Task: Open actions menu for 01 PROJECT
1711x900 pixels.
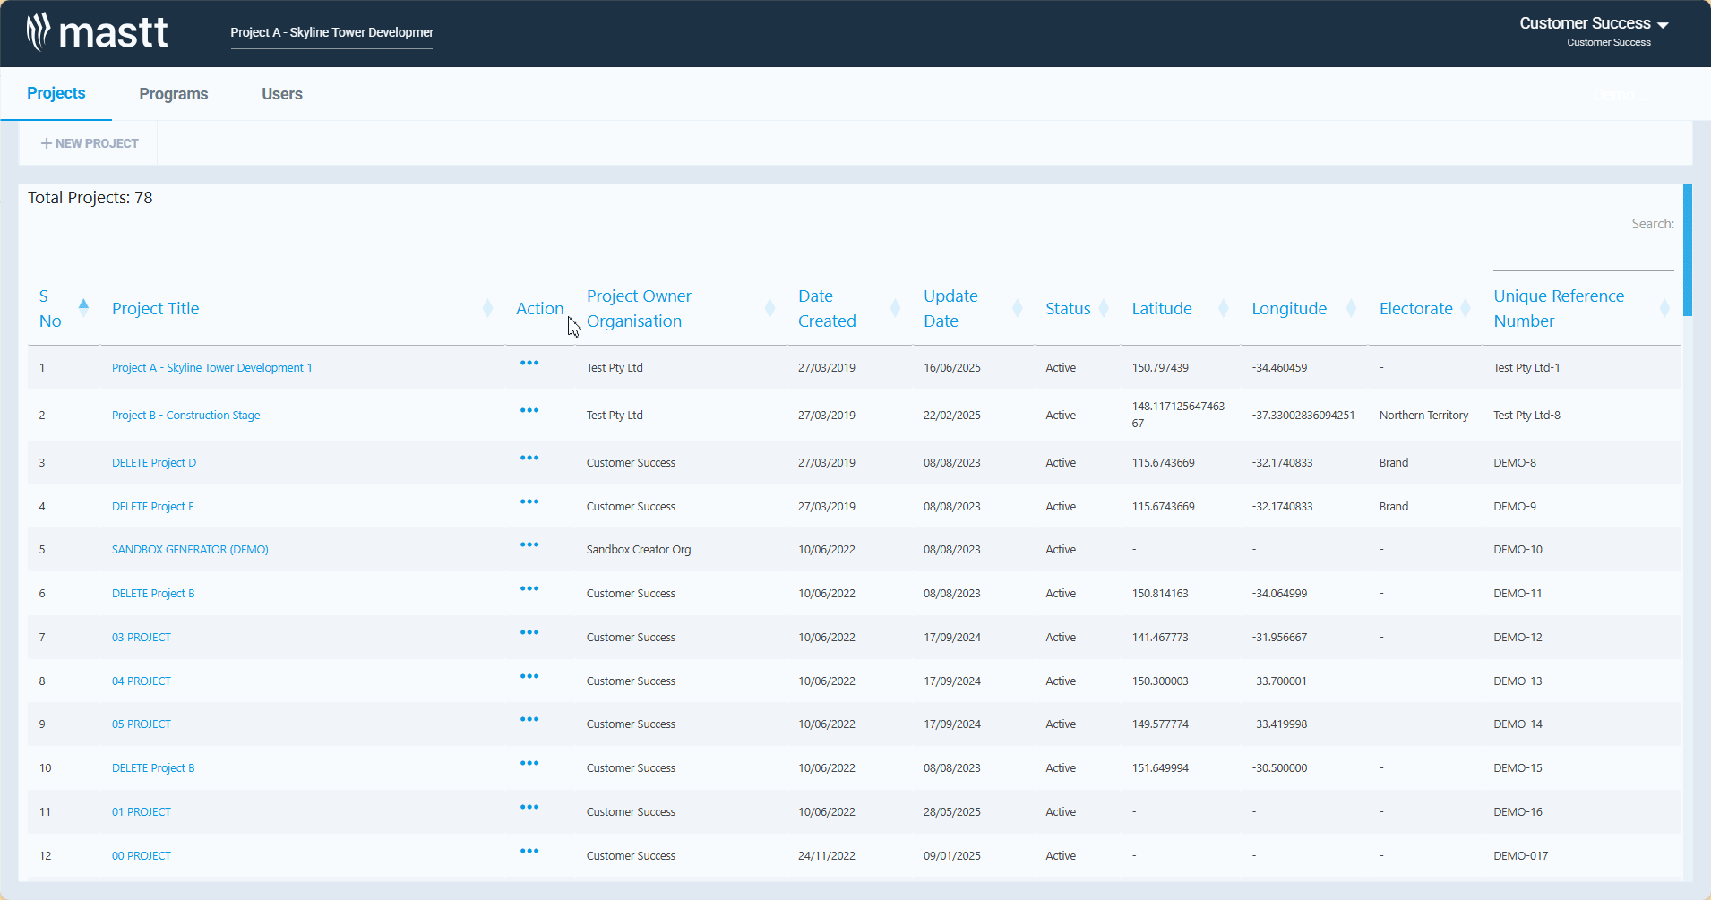Action: (529, 808)
